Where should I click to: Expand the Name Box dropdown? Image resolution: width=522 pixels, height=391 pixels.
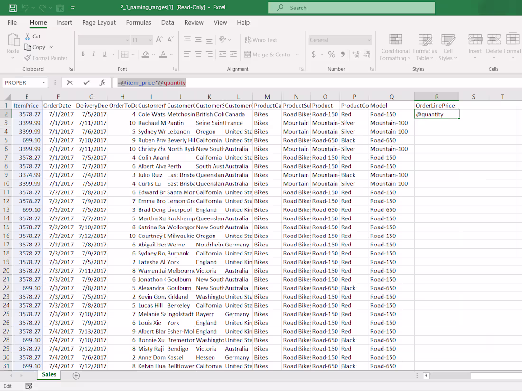click(x=44, y=82)
